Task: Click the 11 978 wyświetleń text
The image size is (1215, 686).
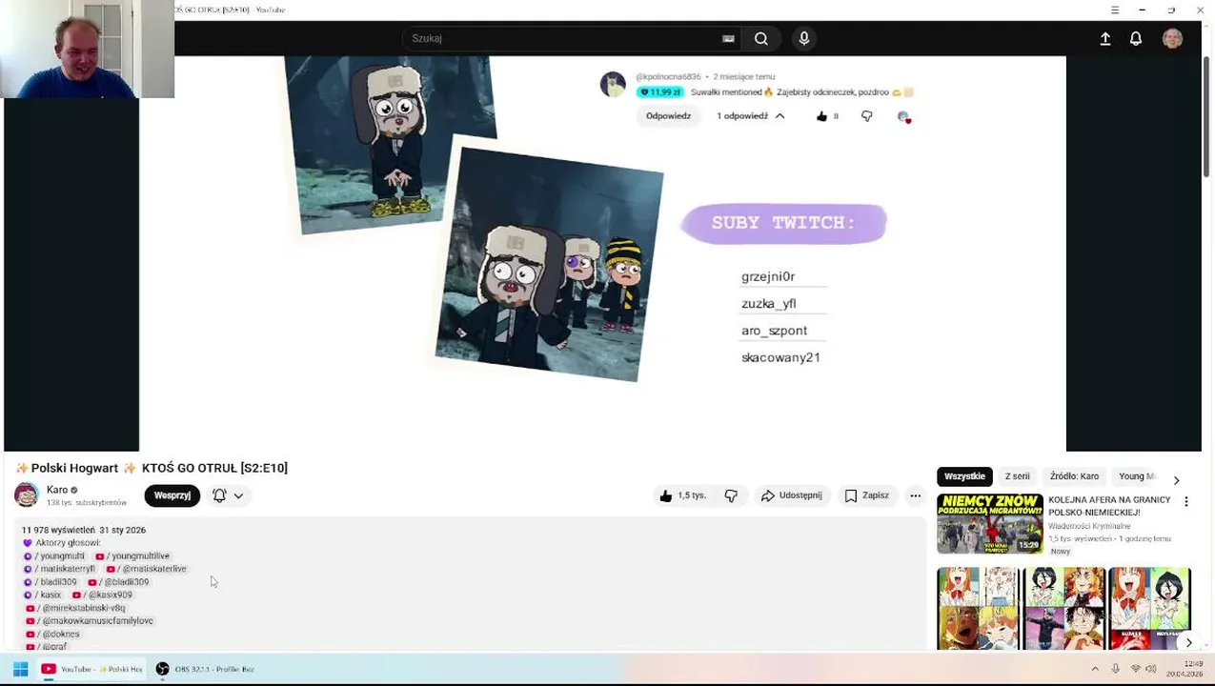Action: [x=58, y=530]
